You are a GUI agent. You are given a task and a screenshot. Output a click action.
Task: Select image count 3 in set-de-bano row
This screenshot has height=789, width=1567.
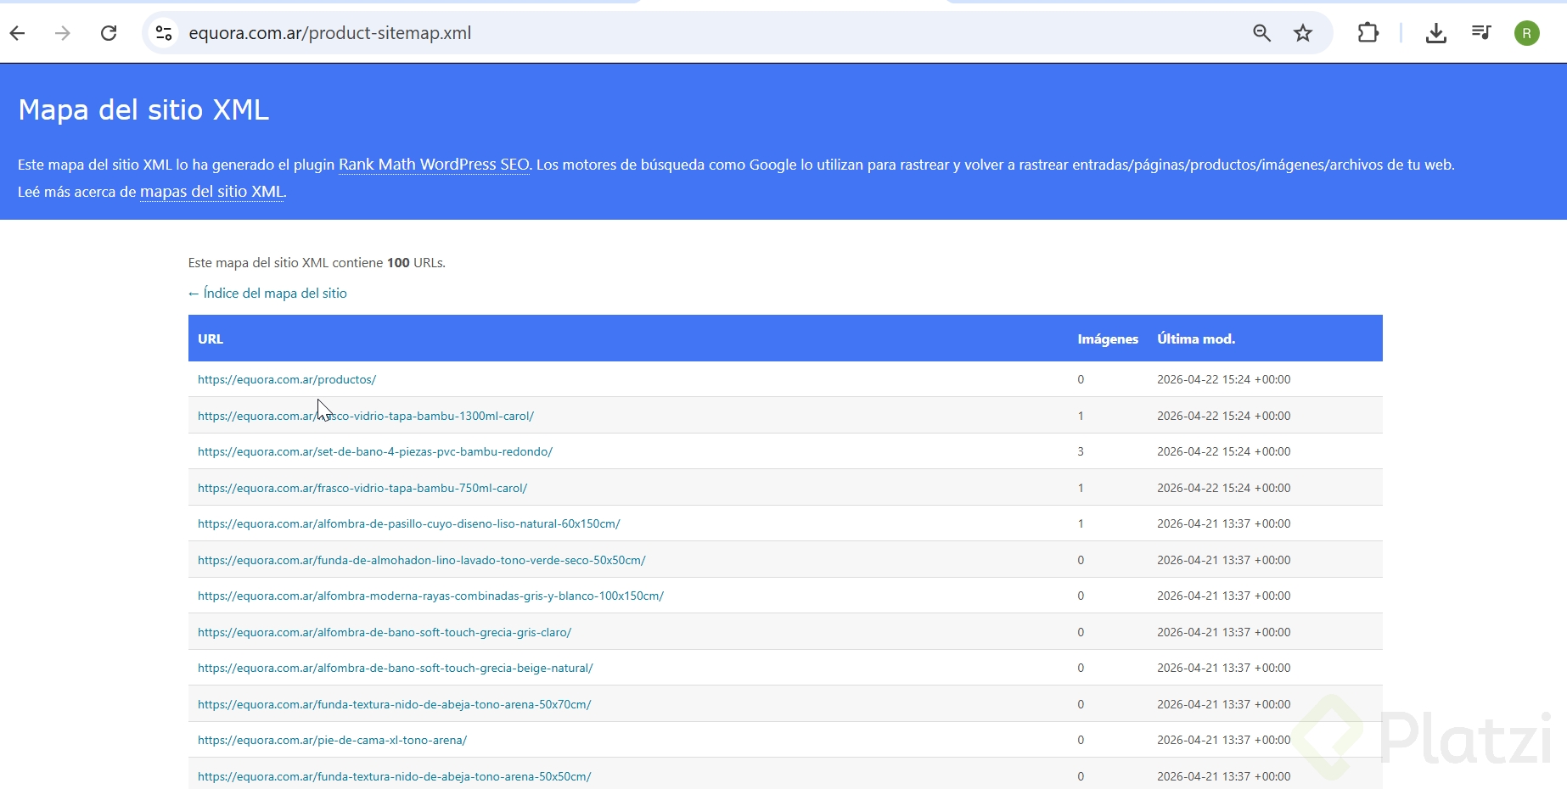tap(1081, 451)
